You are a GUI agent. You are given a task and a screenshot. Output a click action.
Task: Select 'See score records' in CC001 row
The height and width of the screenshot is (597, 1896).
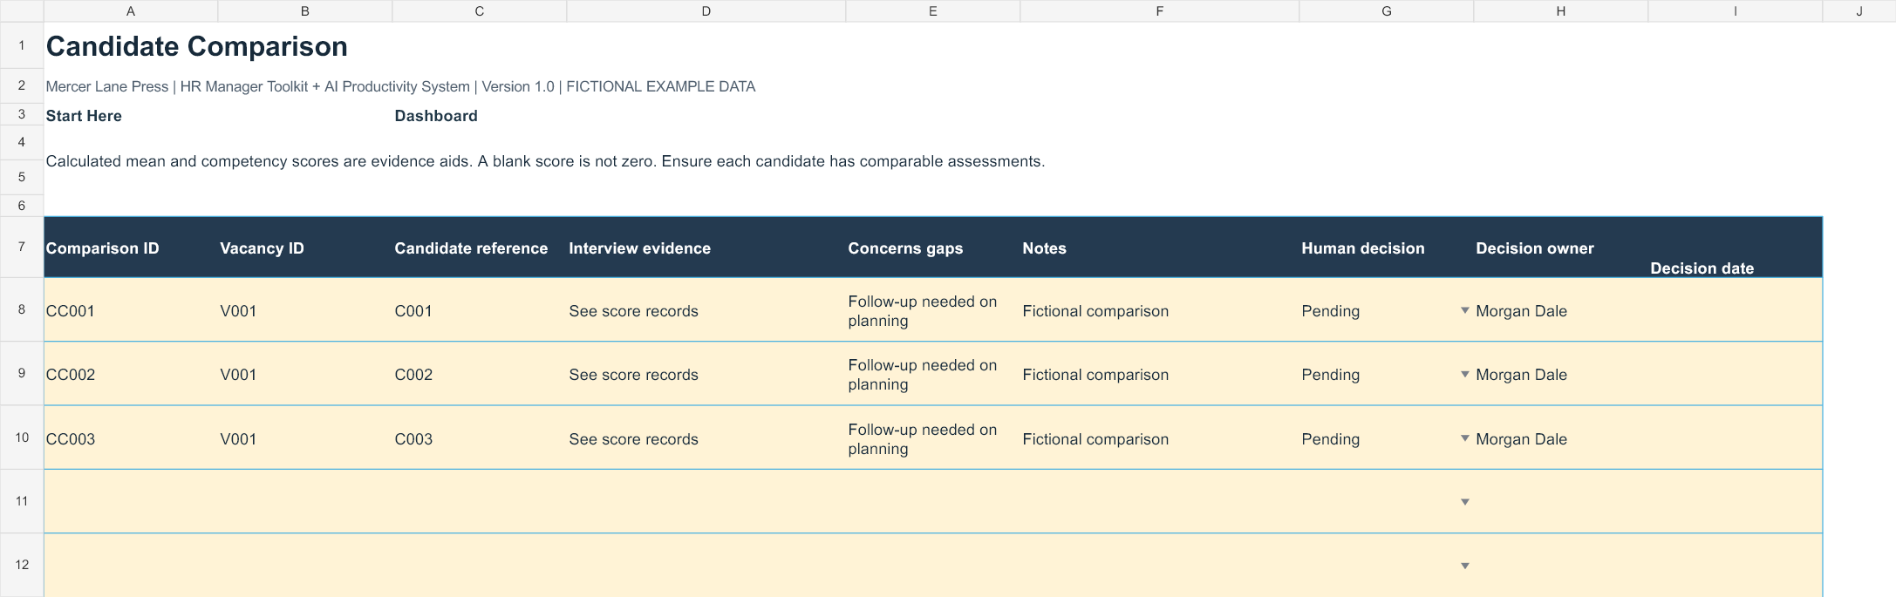pyautogui.click(x=706, y=310)
